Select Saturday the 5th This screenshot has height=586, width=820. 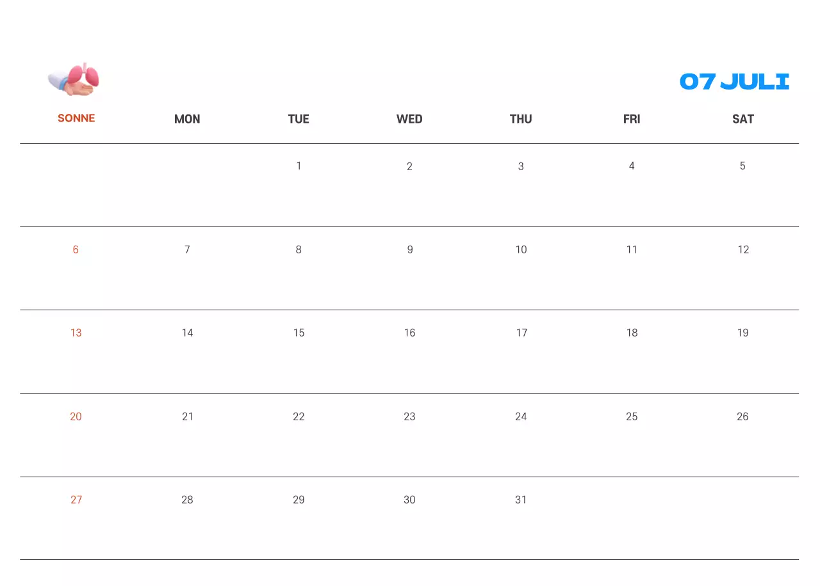coord(742,166)
